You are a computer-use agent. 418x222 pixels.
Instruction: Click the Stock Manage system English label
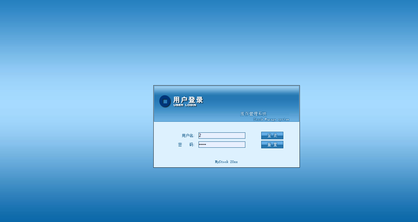[271, 119]
